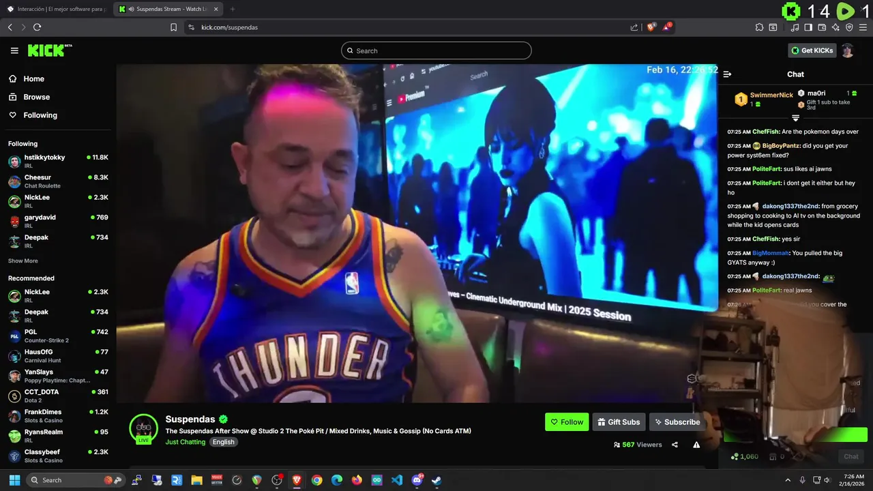
Task: Open the Leo AI sparkle icon
Action: pyautogui.click(x=835, y=27)
